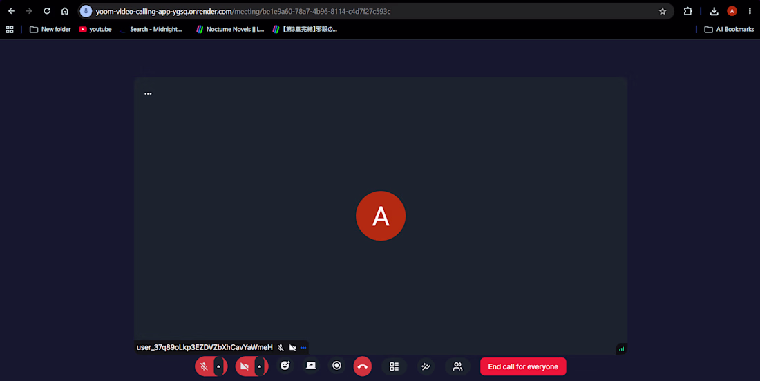Open Chrome profile avatar A
Viewport: 760px width, 381px height.
click(x=732, y=11)
